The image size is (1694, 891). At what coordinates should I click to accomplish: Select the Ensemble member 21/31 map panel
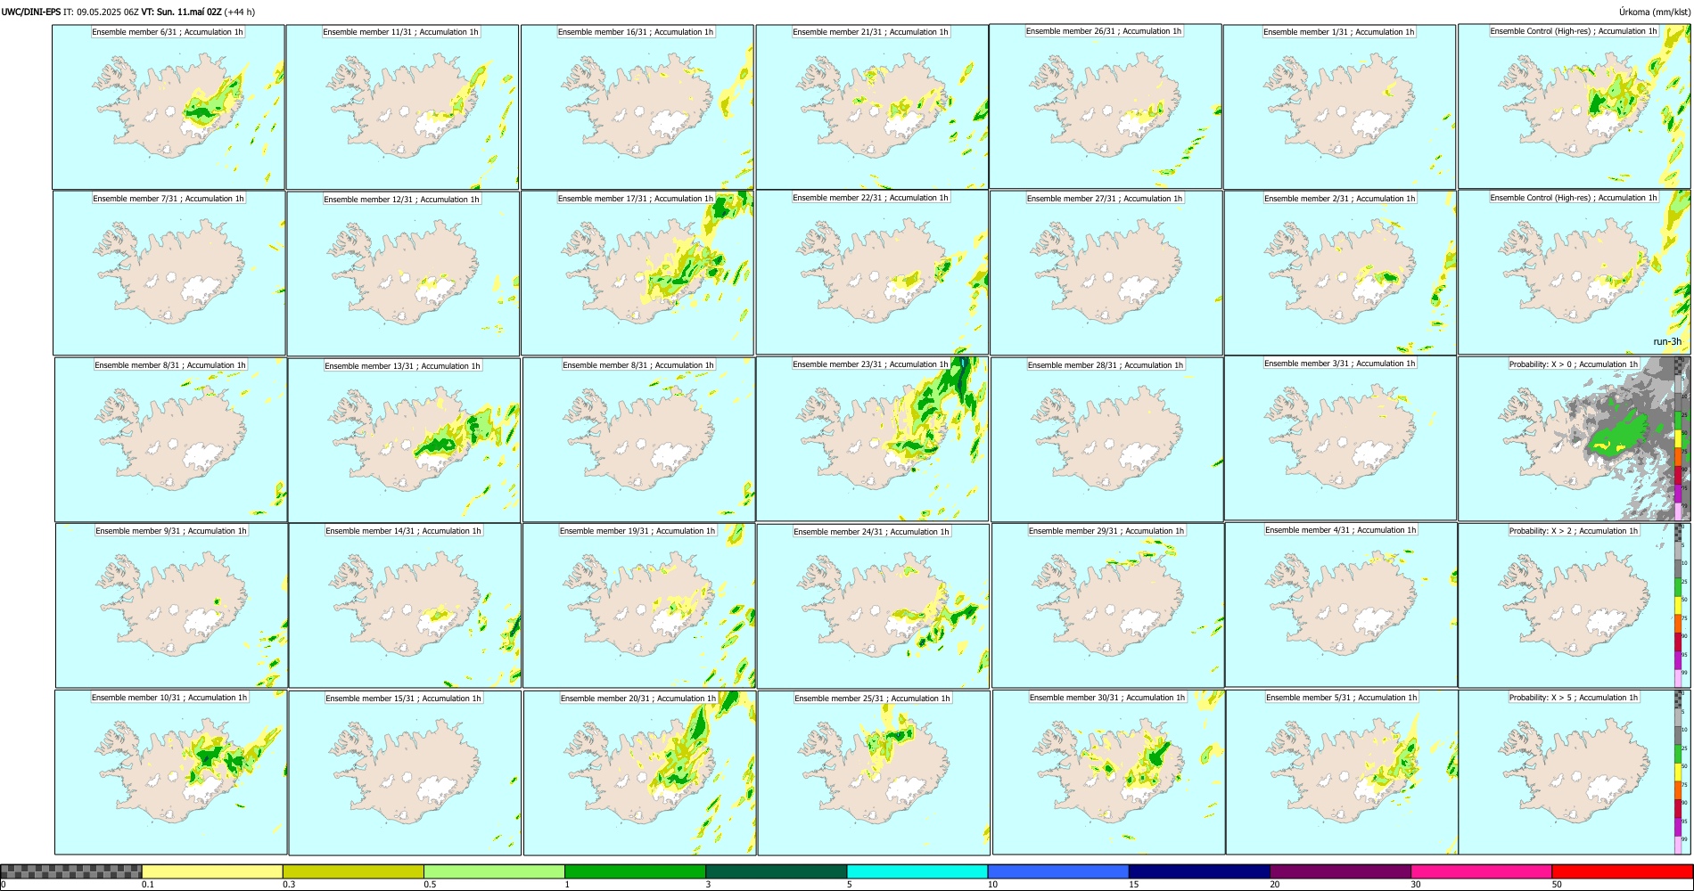coord(872,107)
